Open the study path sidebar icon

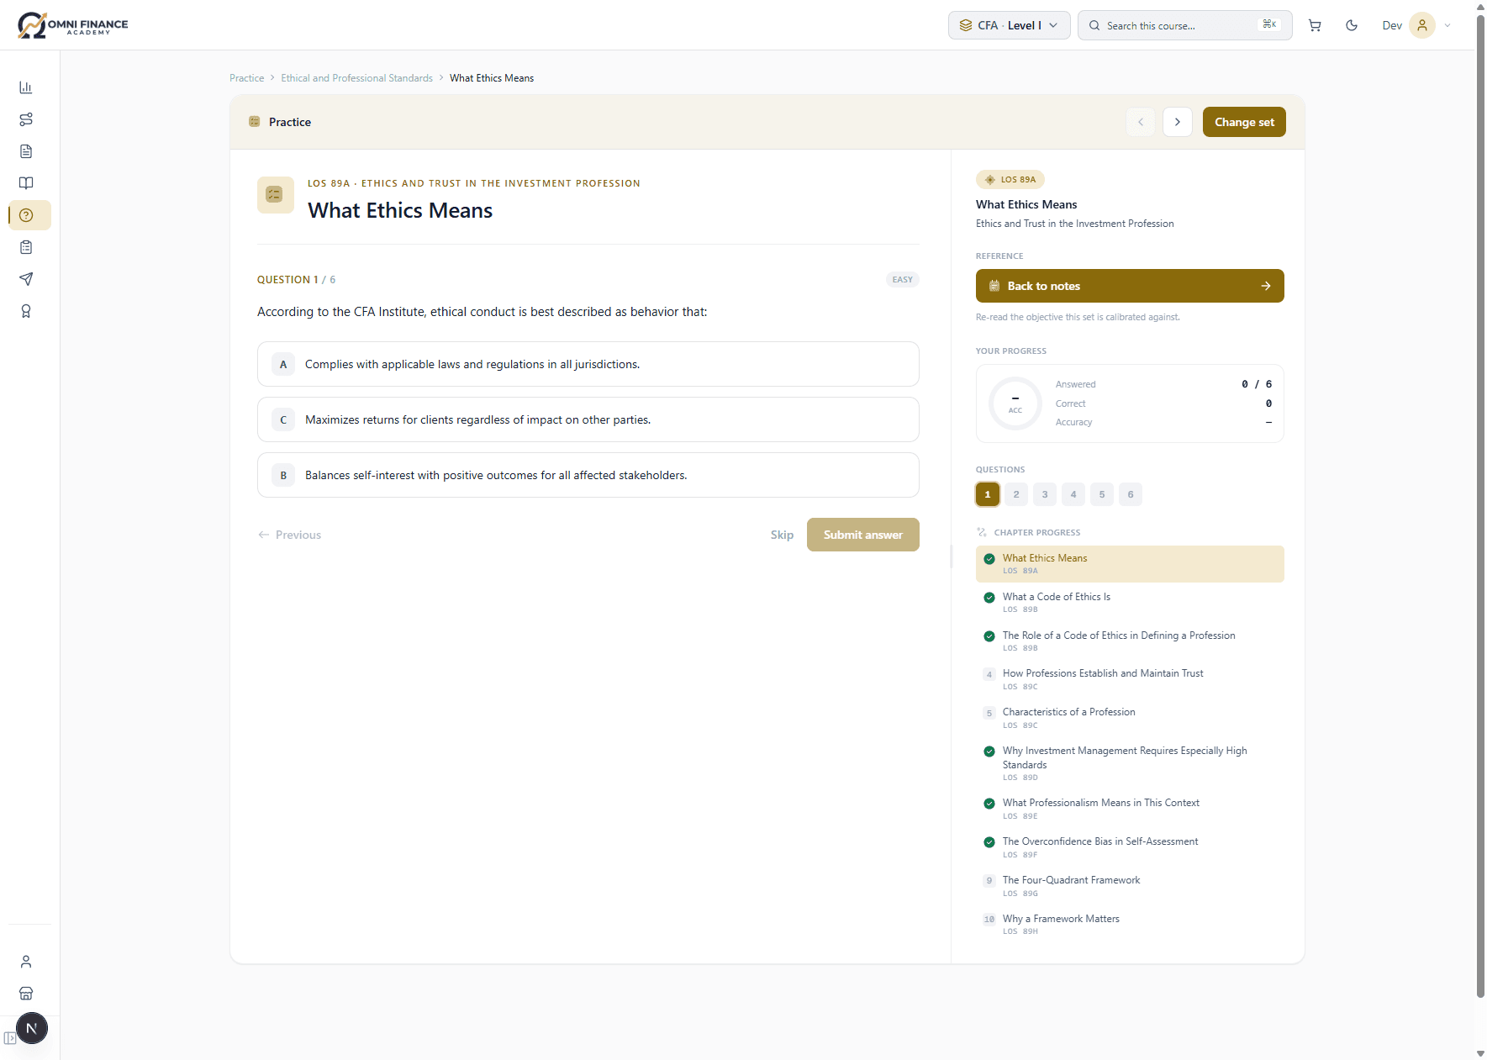coord(26,119)
